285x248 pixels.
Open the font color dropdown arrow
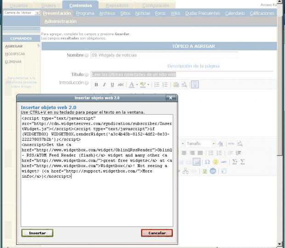coord(137,85)
